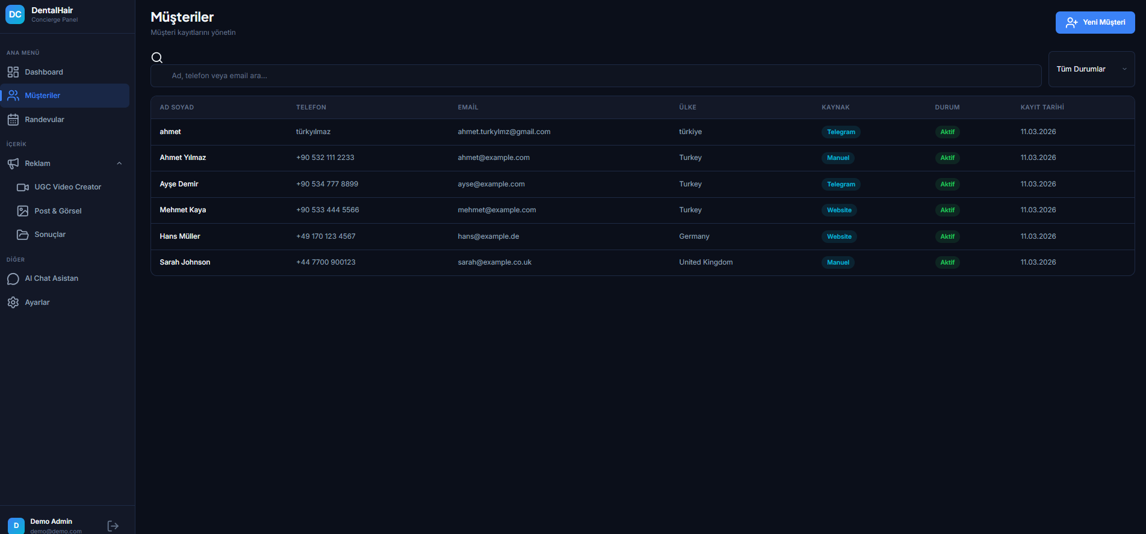The image size is (1146, 534).
Task: Click the AI Chat Asistan bubble icon
Action: (13, 279)
